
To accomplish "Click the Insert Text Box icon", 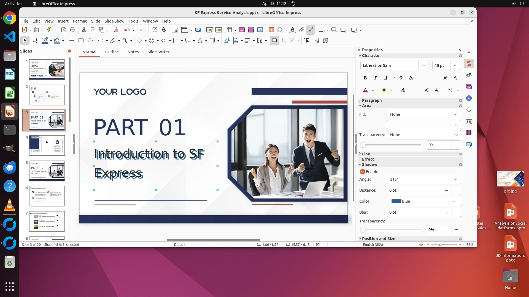I will coord(271,30).
